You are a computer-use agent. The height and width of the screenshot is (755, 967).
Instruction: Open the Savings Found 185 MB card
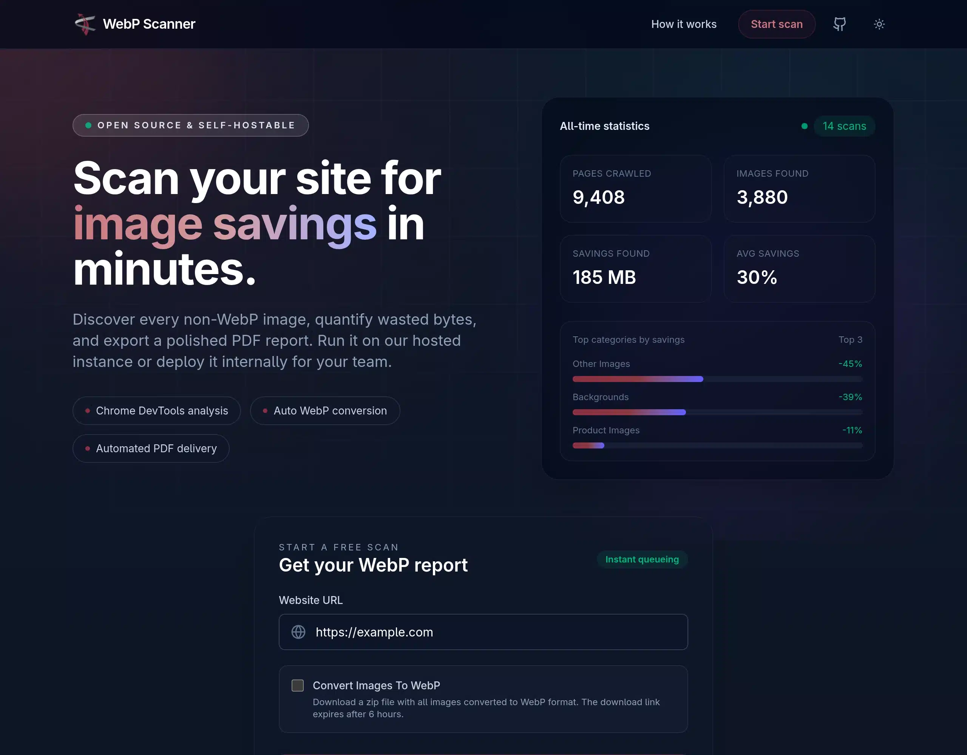[x=635, y=269]
